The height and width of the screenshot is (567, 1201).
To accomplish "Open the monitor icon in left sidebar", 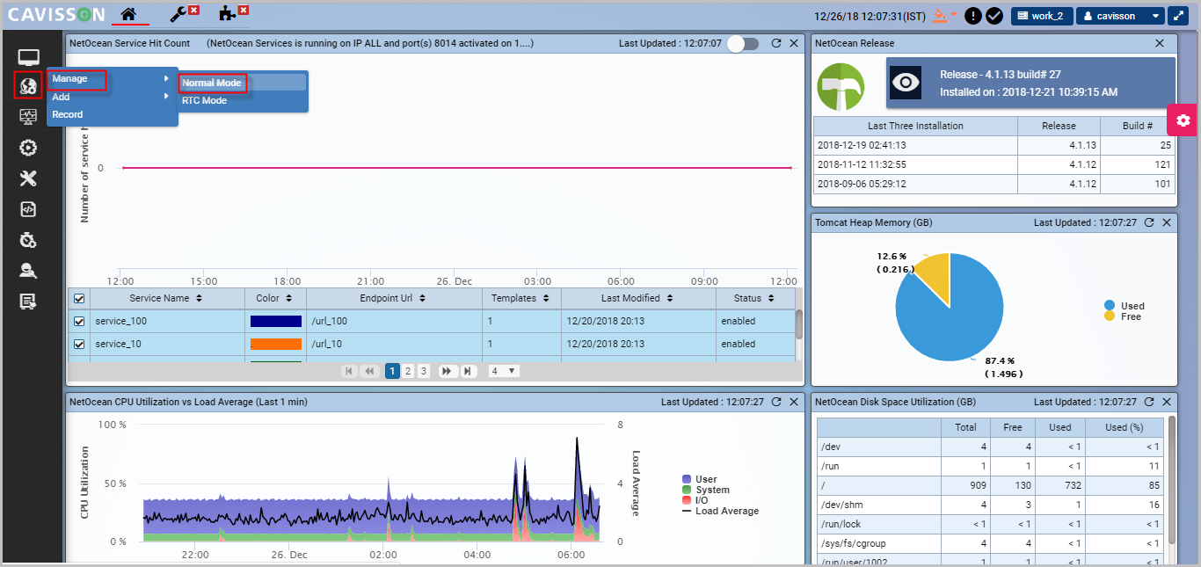I will [x=28, y=59].
